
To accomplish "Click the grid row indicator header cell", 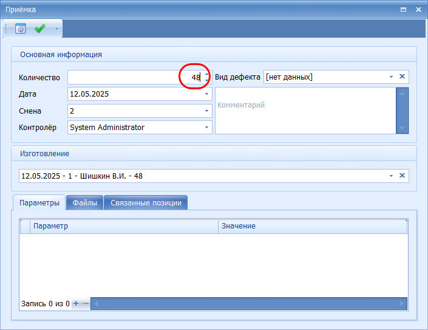I will (25, 226).
